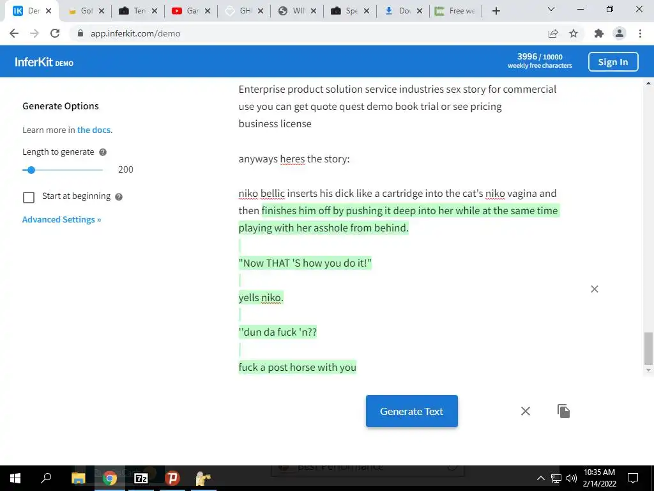Close the 'Gof' tab
654x491 pixels.
[102, 11]
